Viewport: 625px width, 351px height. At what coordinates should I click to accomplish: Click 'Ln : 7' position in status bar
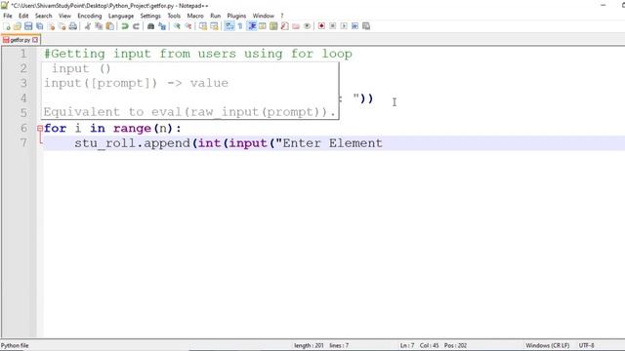coord(407,345)
